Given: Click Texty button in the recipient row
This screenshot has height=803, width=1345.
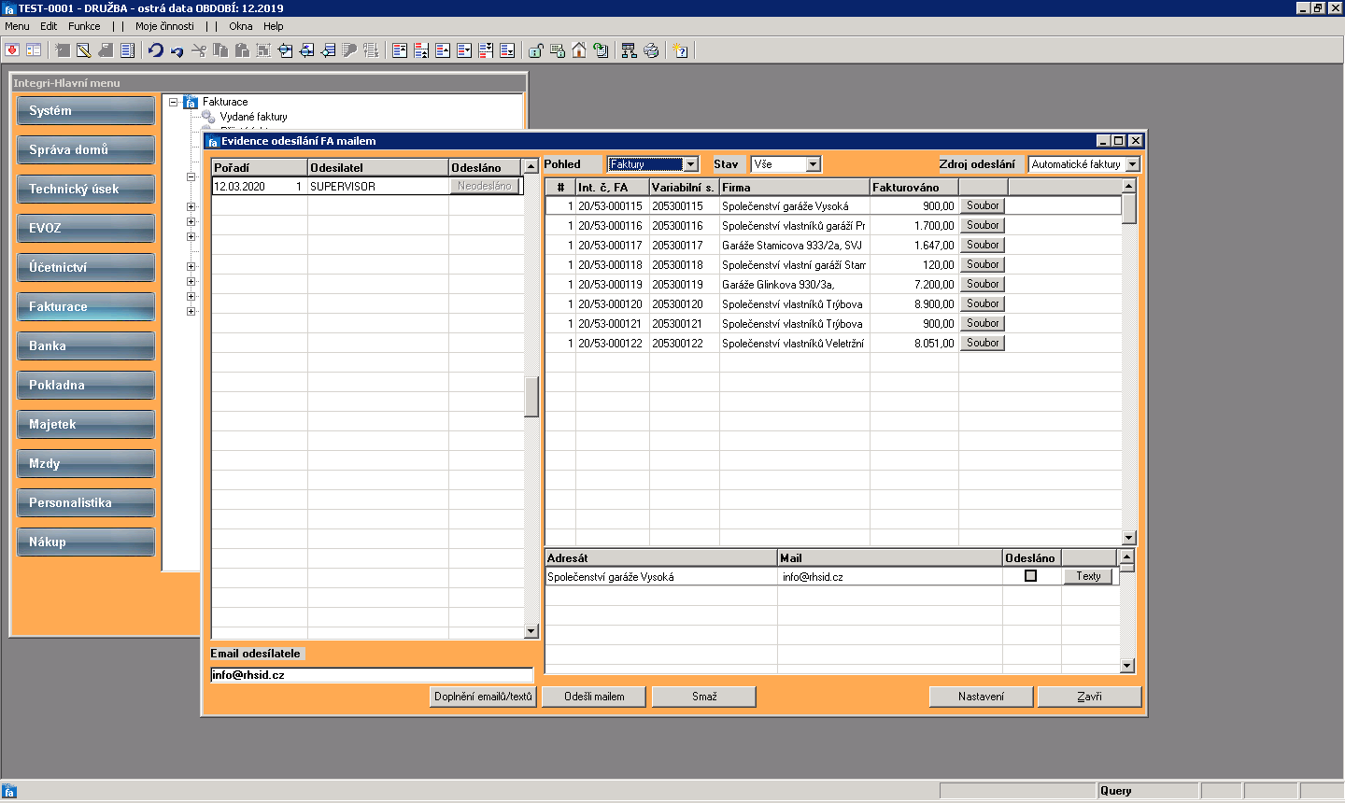Looking at the screenshot, I should [x=1088, y=576].
